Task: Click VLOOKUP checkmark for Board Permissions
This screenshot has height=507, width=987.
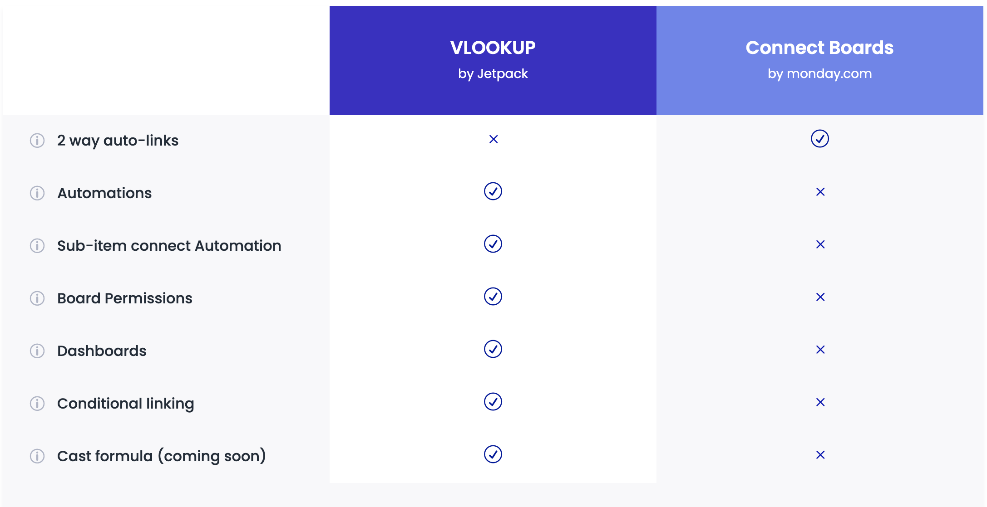Action: [x=493, y=297]
